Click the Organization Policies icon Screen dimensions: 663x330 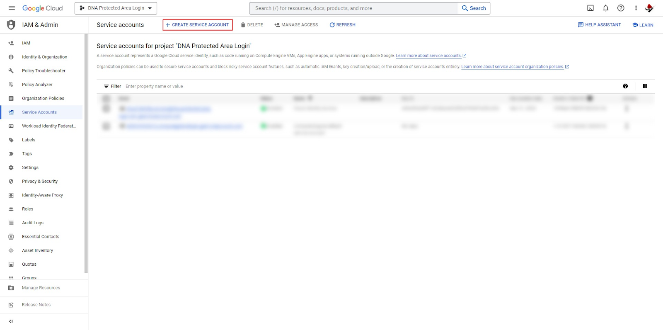pos(11,98)
